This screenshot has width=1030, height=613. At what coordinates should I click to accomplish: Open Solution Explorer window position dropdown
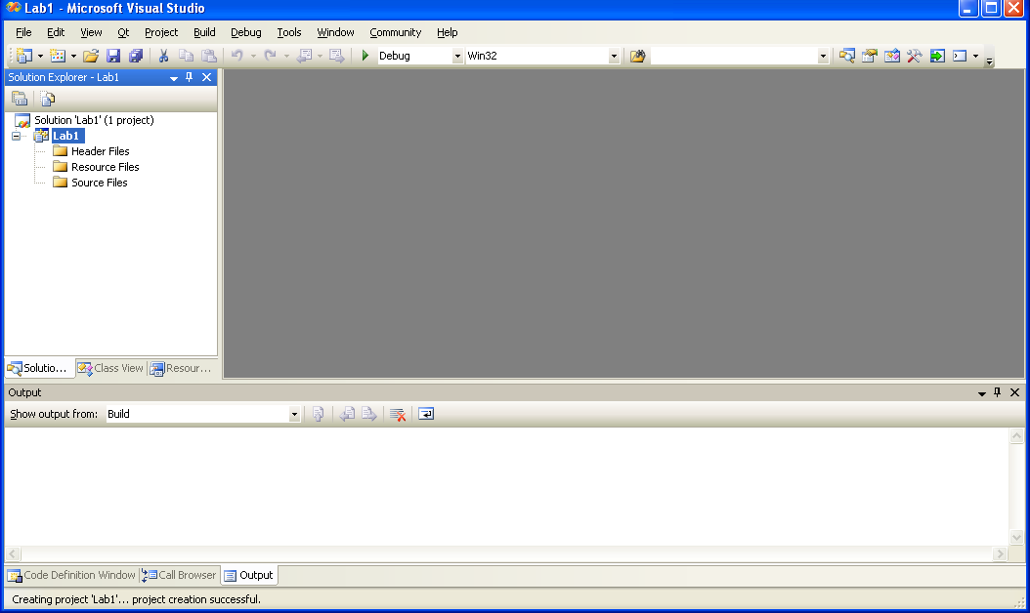(173, 78)
